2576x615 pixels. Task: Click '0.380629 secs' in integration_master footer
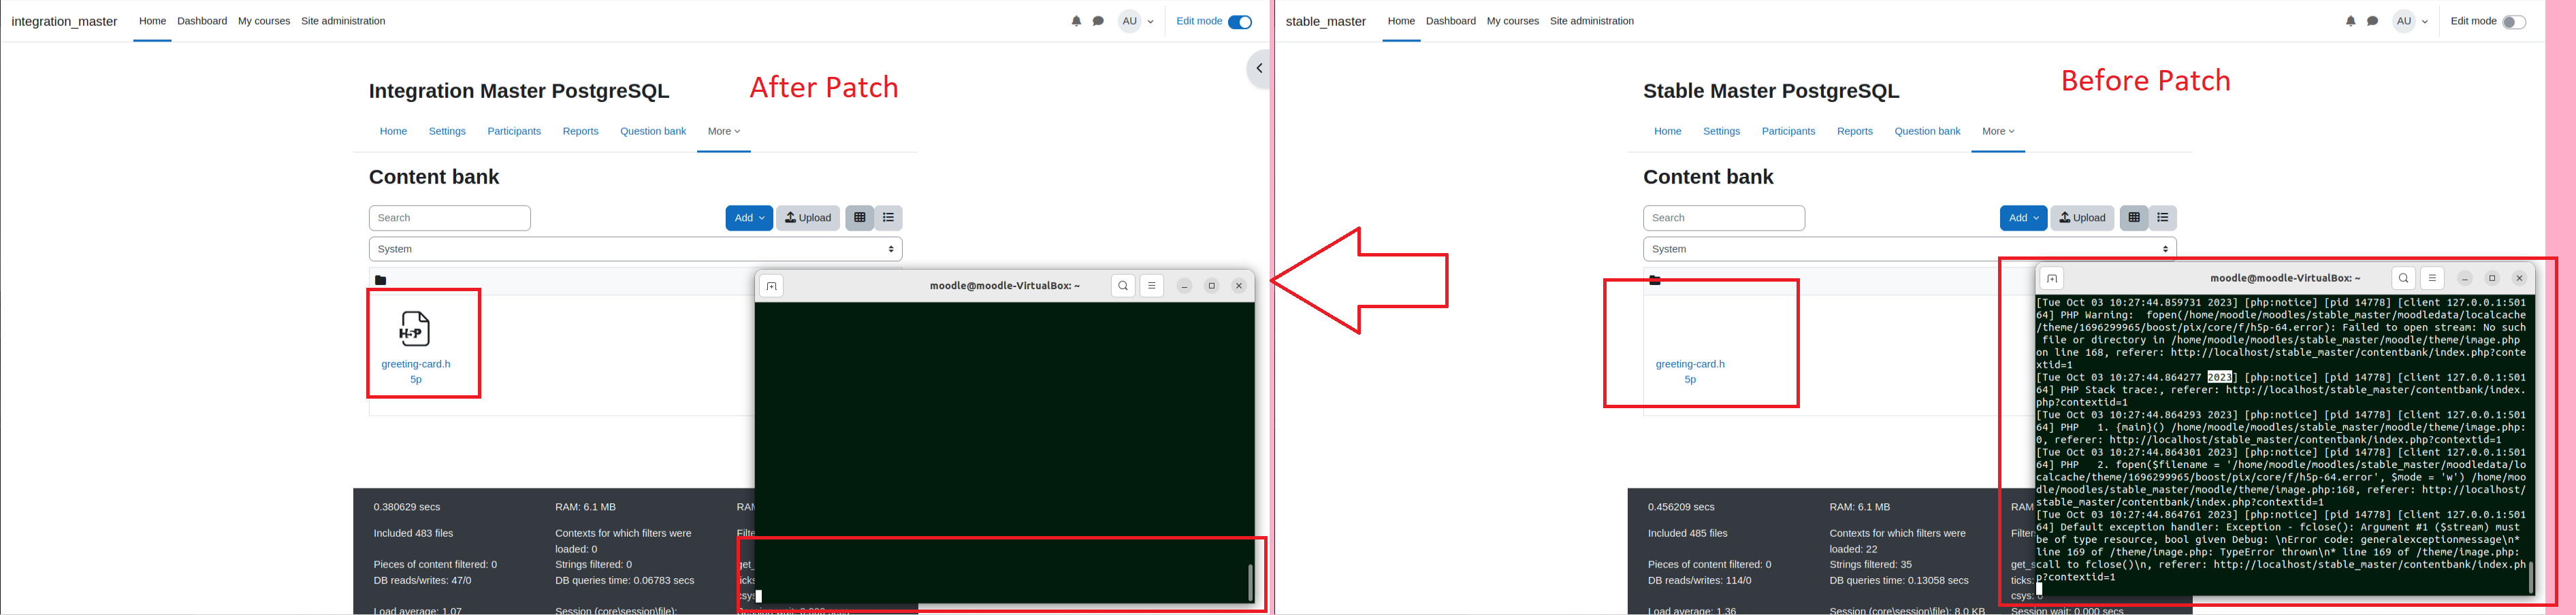(407, 507)
